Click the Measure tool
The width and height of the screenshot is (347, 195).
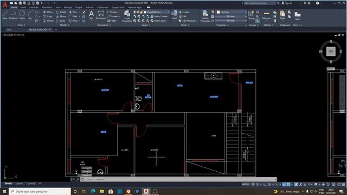click(266, 15)
